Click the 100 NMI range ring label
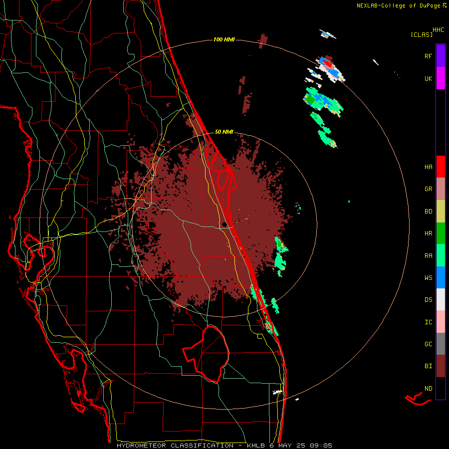The image size is (449, 449). click(x=224, y=39)
